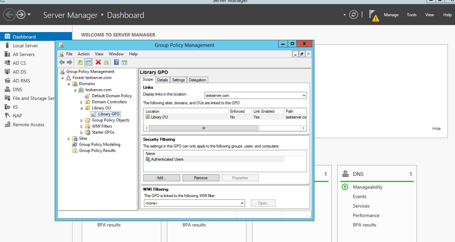Click the notifications flag with warning

[373, 15]
